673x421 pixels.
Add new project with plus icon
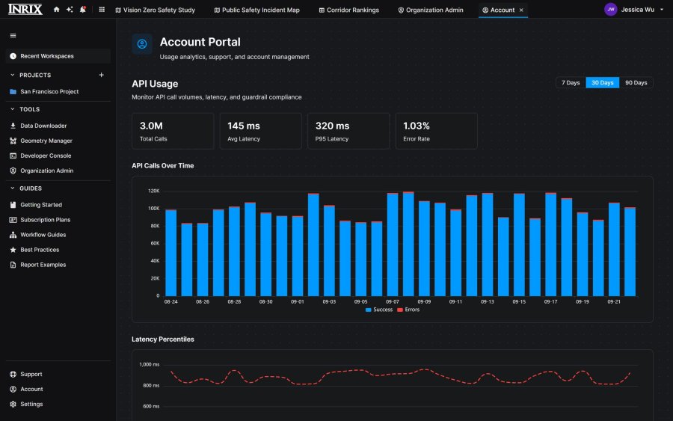(101, 75)
